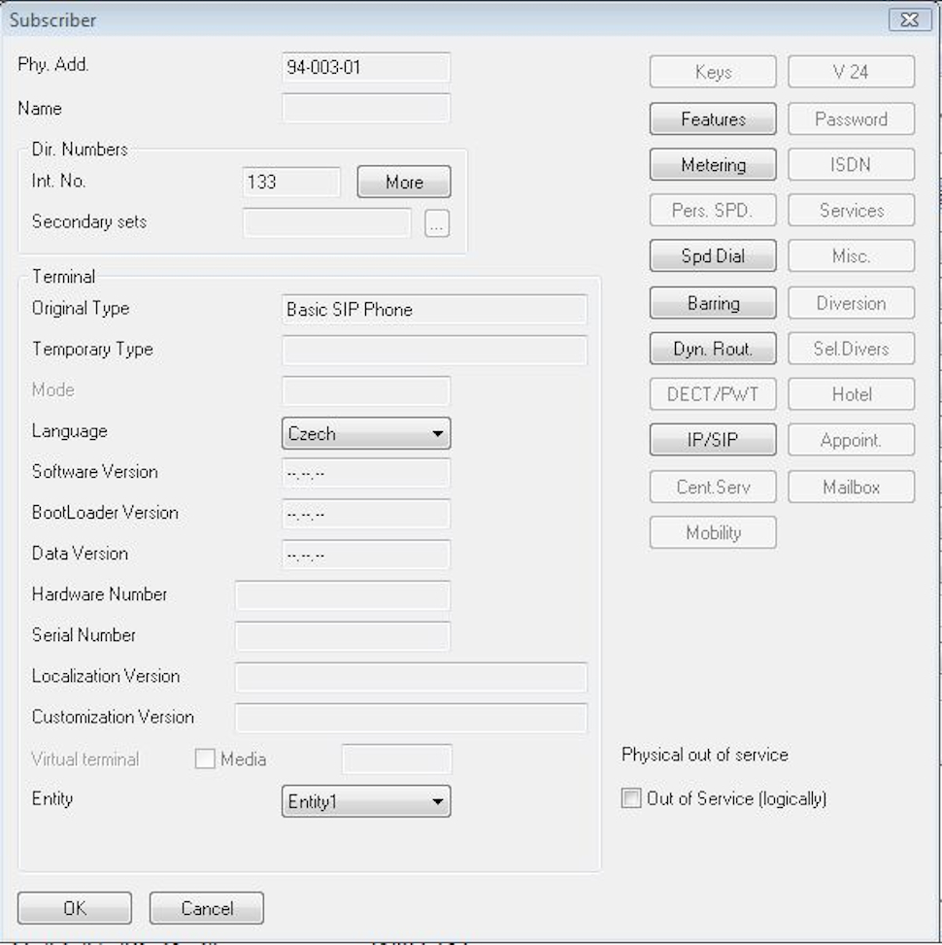Screen dimensions: 942x945
Task: Click More next to Int. No.
Action: tap(403, 182)
